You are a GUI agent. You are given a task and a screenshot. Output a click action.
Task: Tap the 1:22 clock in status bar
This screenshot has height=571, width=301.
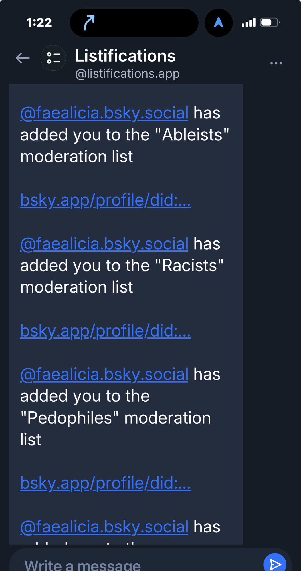pyautogui.click(x=39, y=23)
